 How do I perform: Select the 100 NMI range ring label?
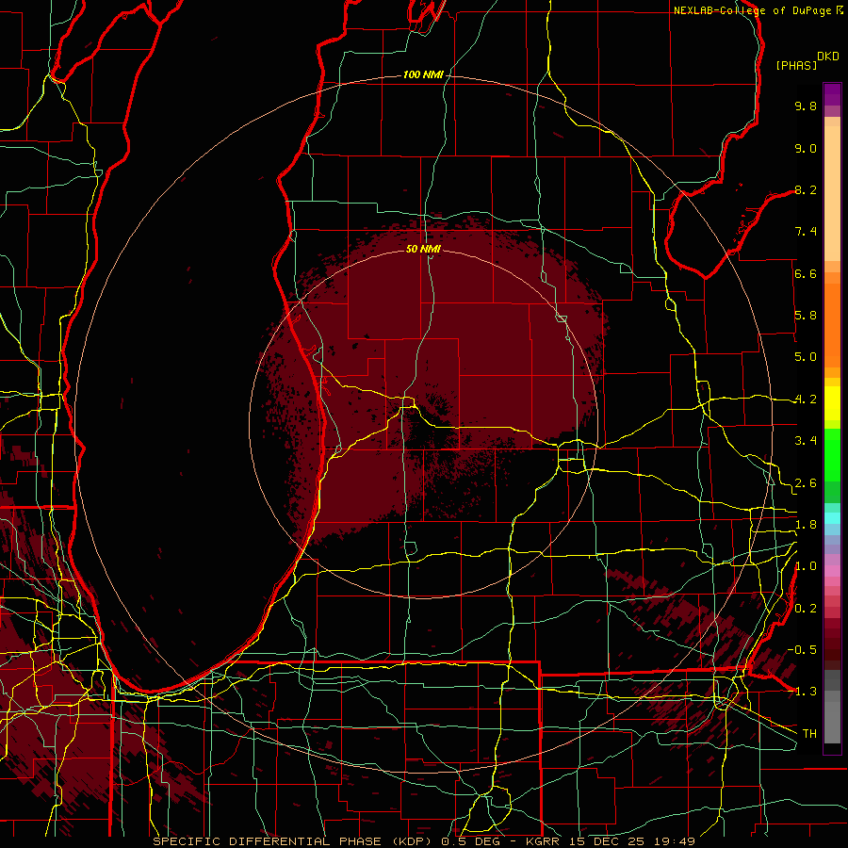tap(423, 74)
